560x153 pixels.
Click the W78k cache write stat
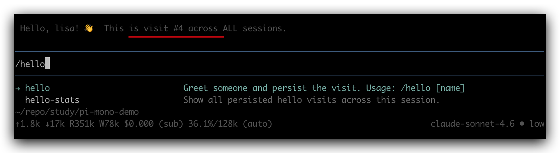(x=109, y=124)
